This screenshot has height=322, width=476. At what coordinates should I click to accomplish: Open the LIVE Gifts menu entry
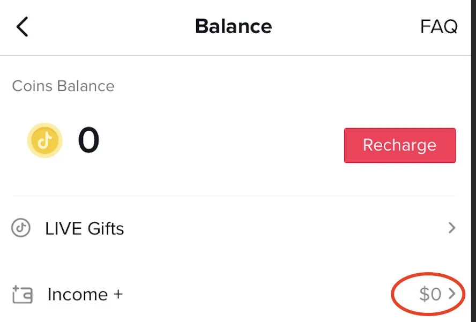[x=85, y=229]
